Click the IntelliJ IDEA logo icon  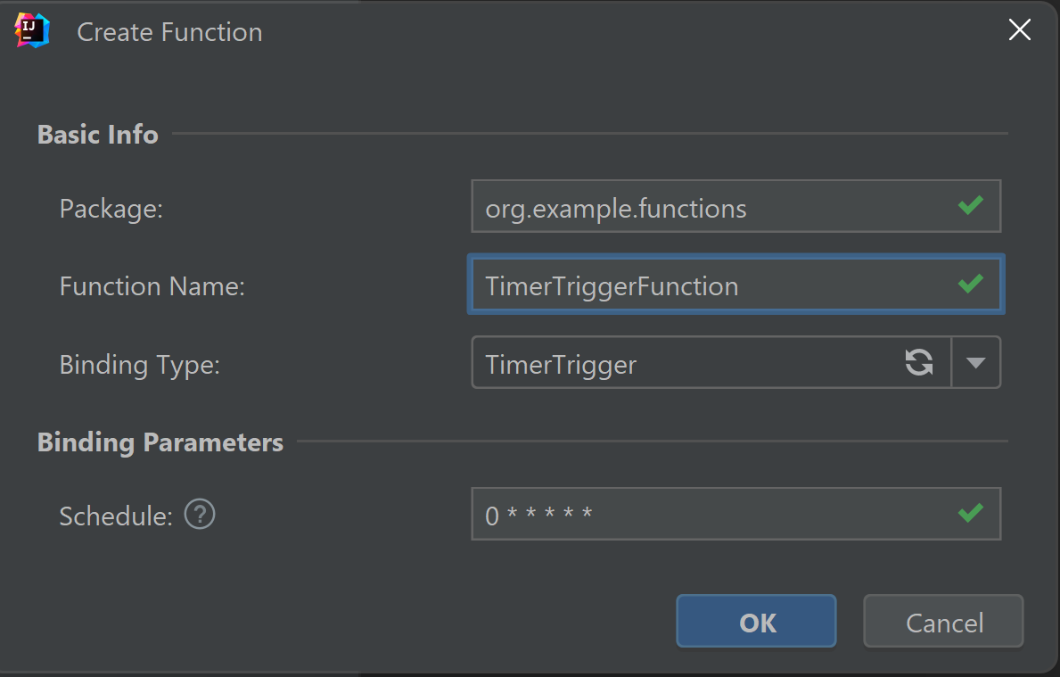(x=29, y=29)
